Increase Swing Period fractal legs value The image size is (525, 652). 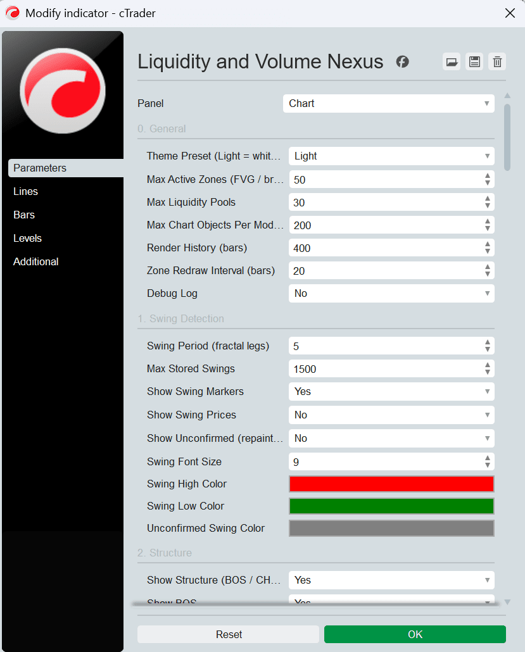pos(488,342)
